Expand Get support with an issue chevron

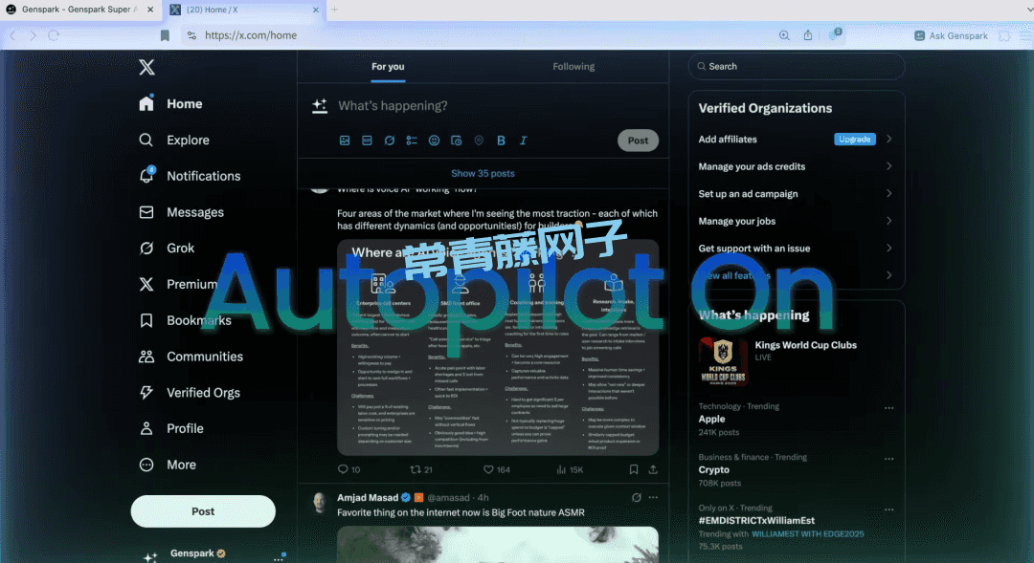888,249
